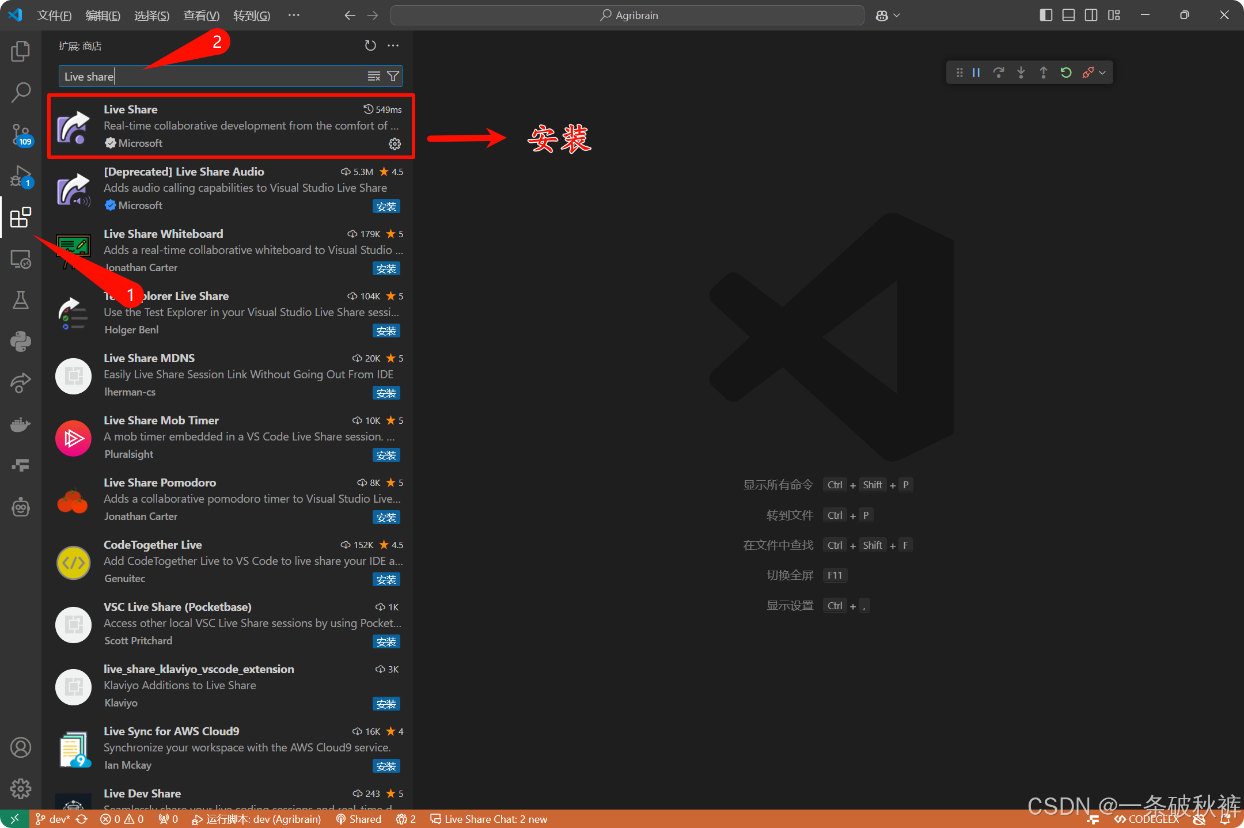Image resolution: width=1244 pixels, height=828 pixels.
Task: Toggle bottom panel visibility
Action: coord(1068,15)
